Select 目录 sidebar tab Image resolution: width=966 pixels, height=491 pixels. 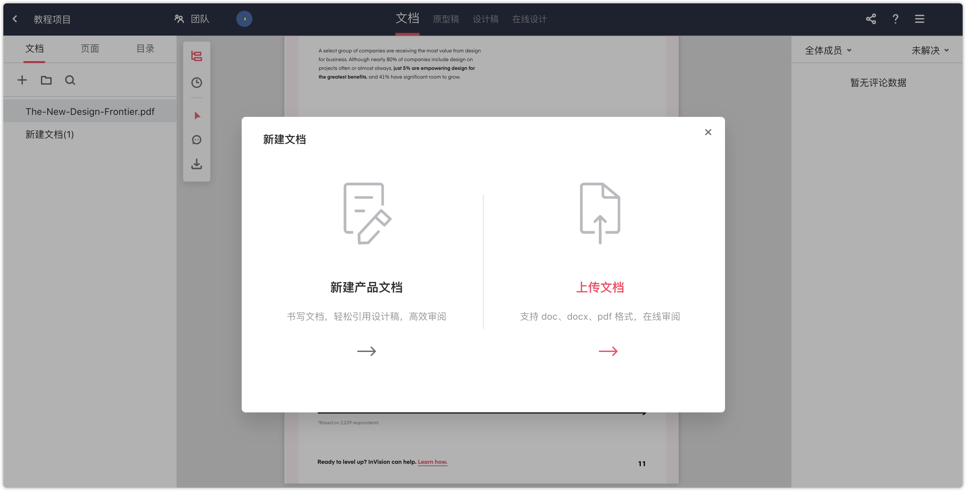pyautogui.click(x=145, y=48)
